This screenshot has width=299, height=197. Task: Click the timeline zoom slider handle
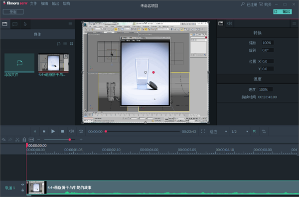coord(70,140)
